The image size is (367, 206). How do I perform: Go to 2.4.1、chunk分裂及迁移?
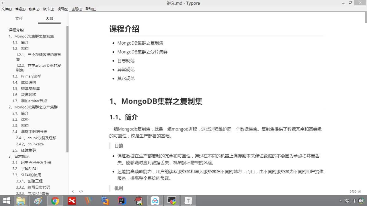coord(36,138)
